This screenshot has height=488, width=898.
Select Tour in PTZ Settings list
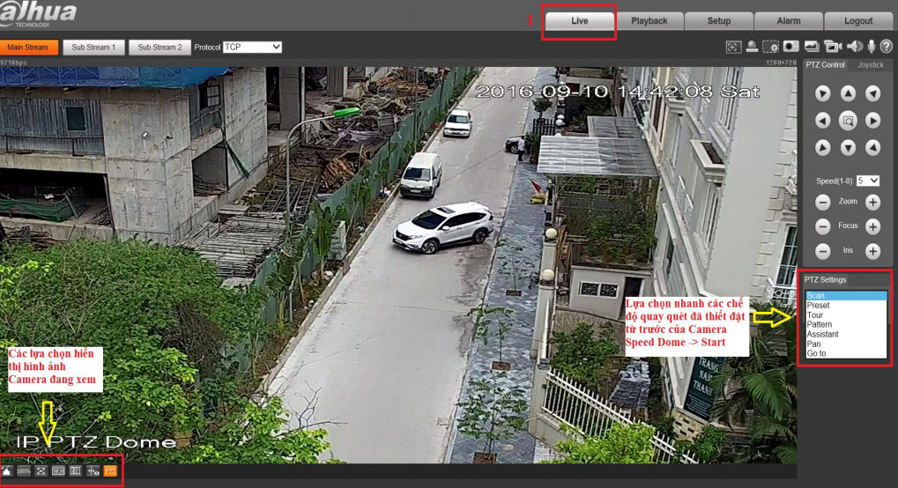click(x=846, y=315)
